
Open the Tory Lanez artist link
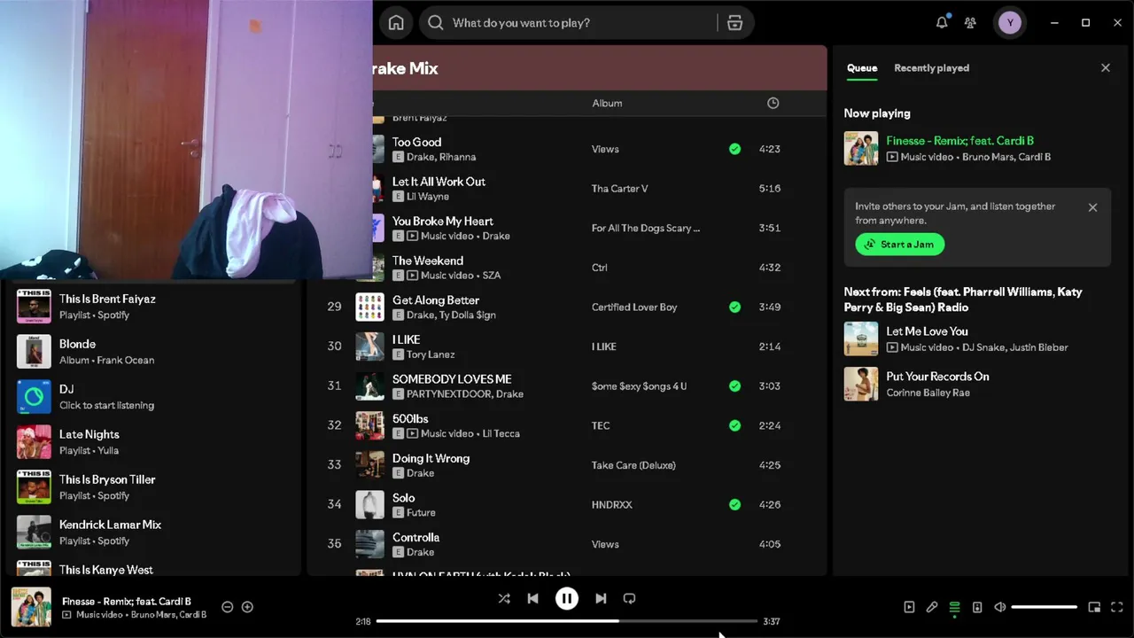point(431,354)
